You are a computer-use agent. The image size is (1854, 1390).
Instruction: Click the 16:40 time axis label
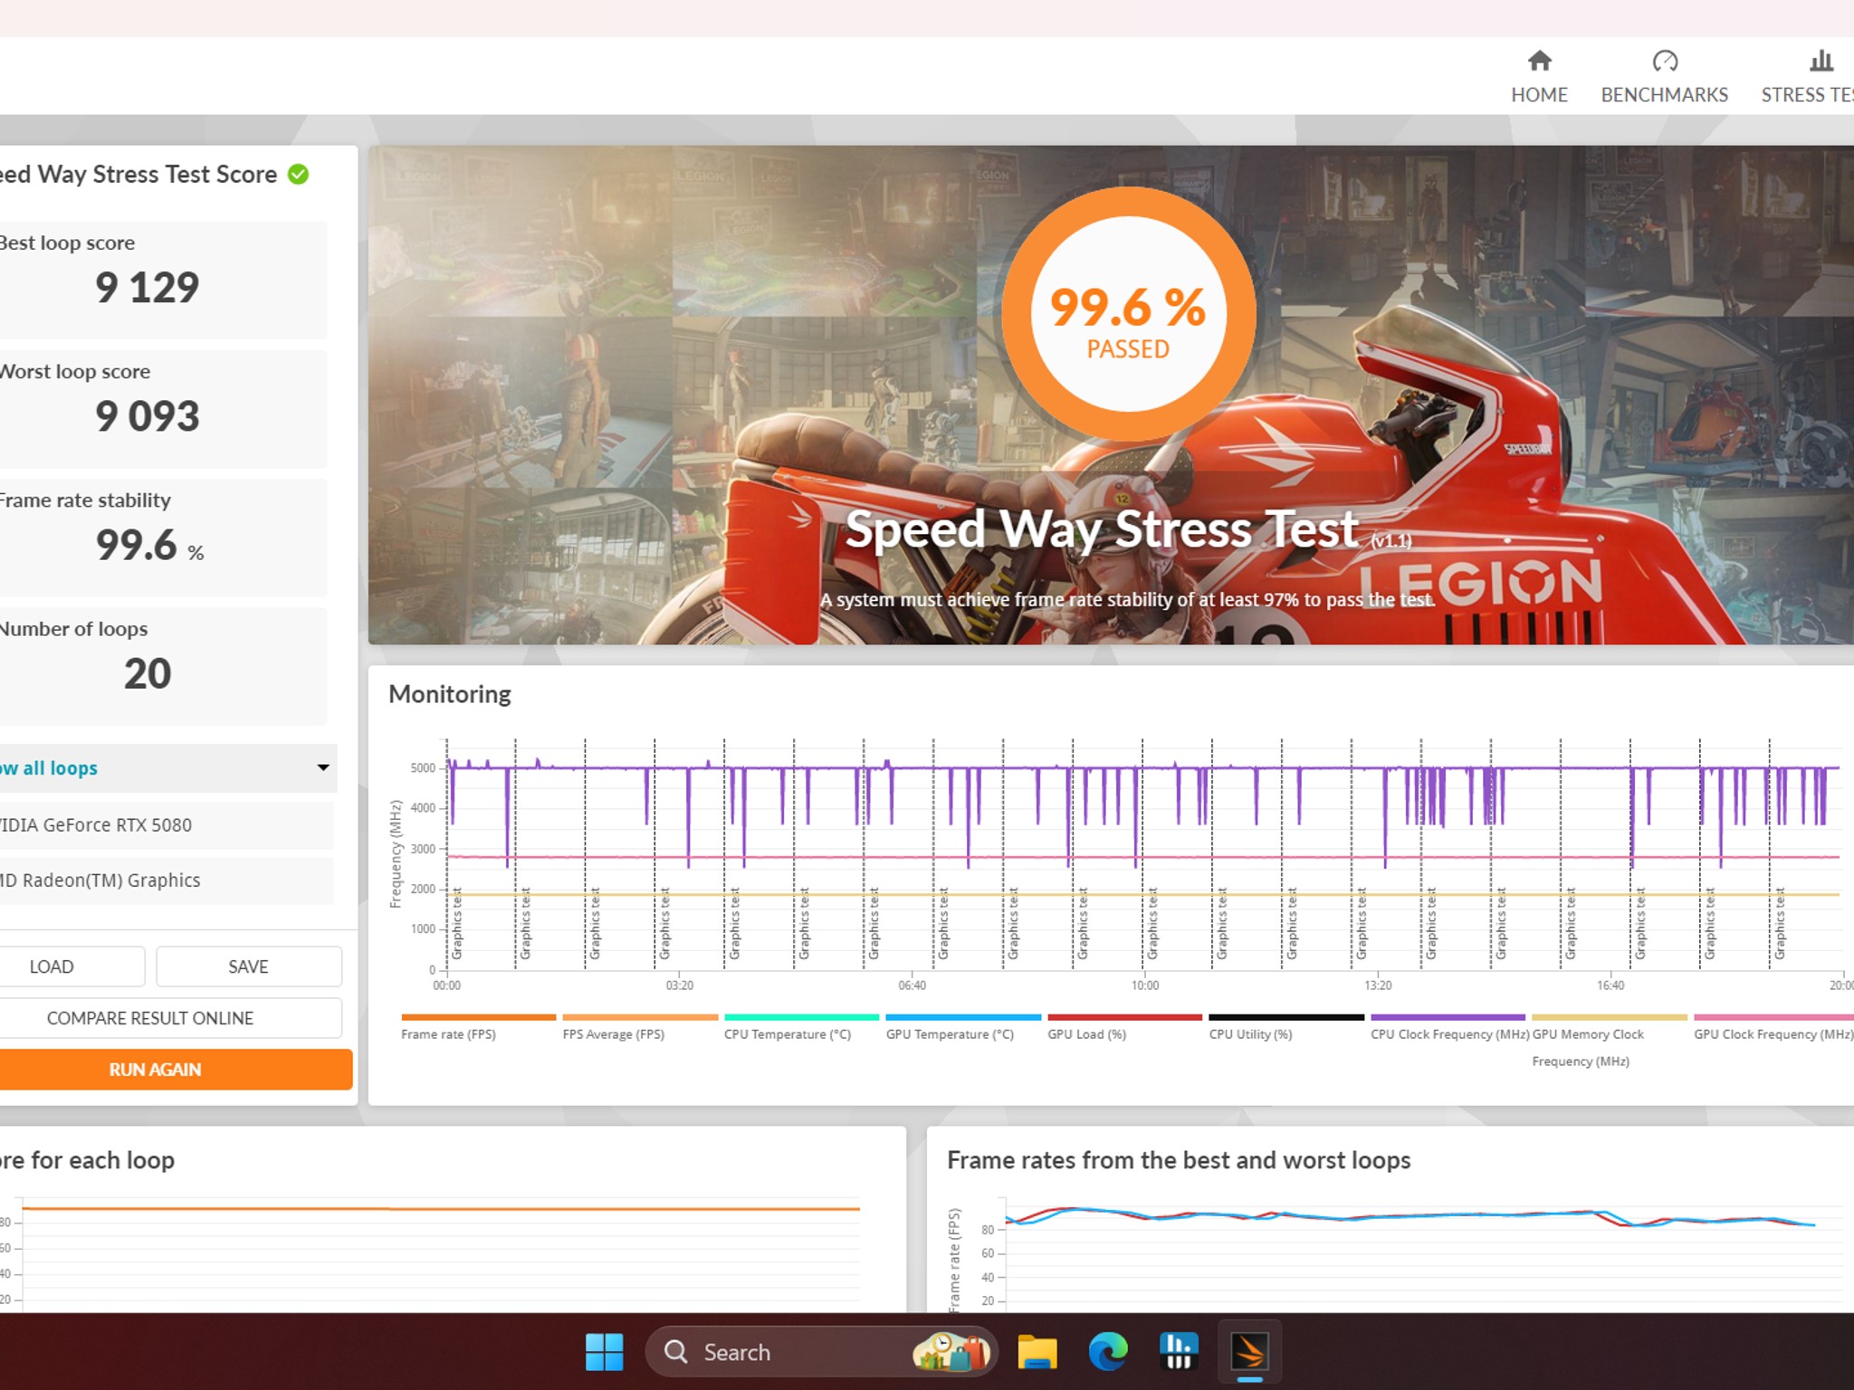(x=1610, y=985)
